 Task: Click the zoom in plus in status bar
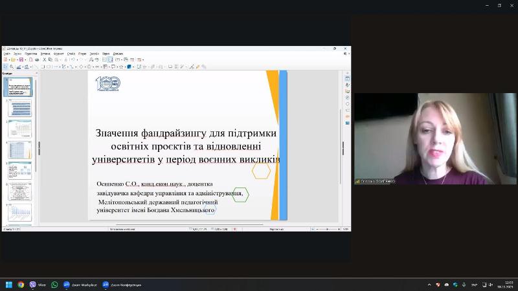[x=339, y=229]
